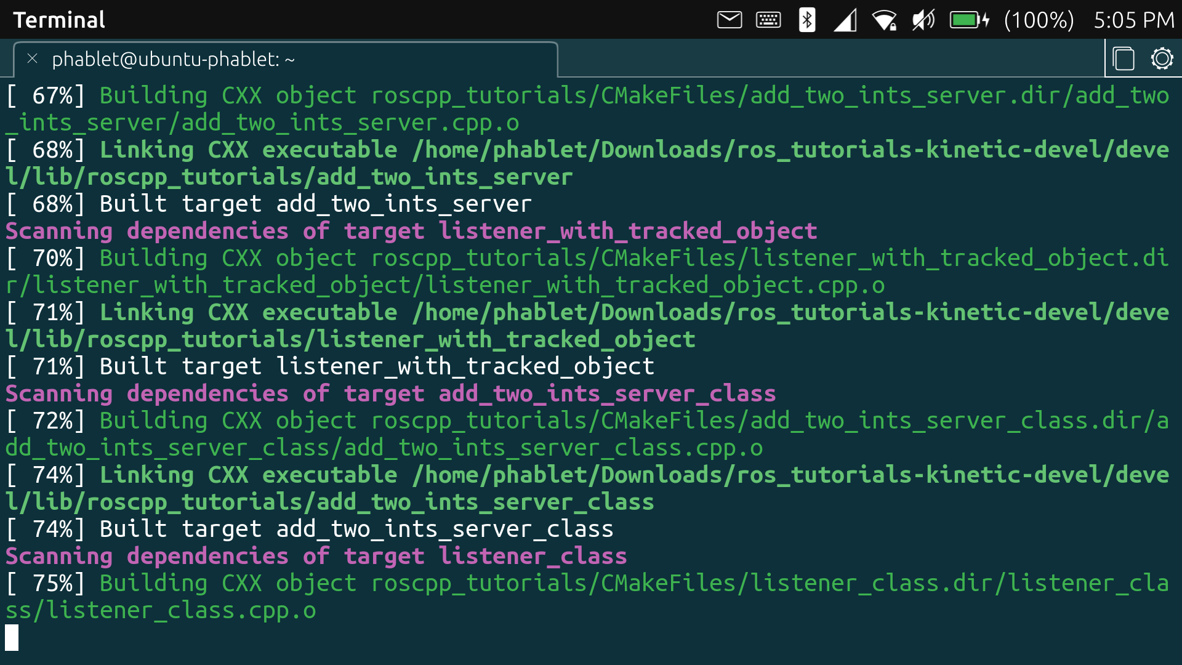Click the '[ 68%] Built target add_two_ints_server' line
The width and height of the screenshot is (1182, 665).
(269, 204)
